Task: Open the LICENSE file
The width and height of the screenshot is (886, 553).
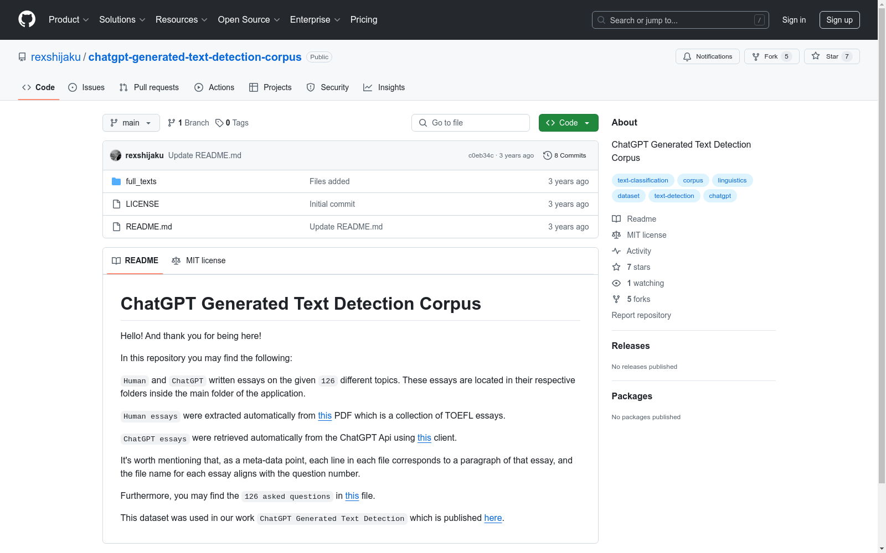Action: 142,204
